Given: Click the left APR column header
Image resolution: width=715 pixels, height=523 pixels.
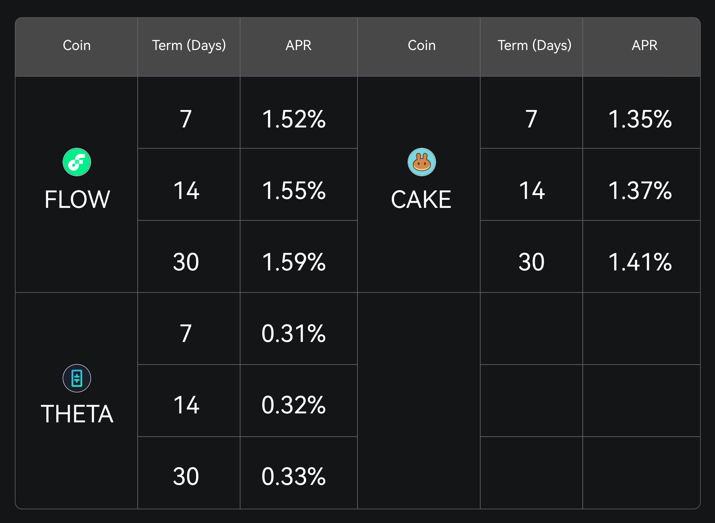Looking at the screenshot, I should pos(298,45).
